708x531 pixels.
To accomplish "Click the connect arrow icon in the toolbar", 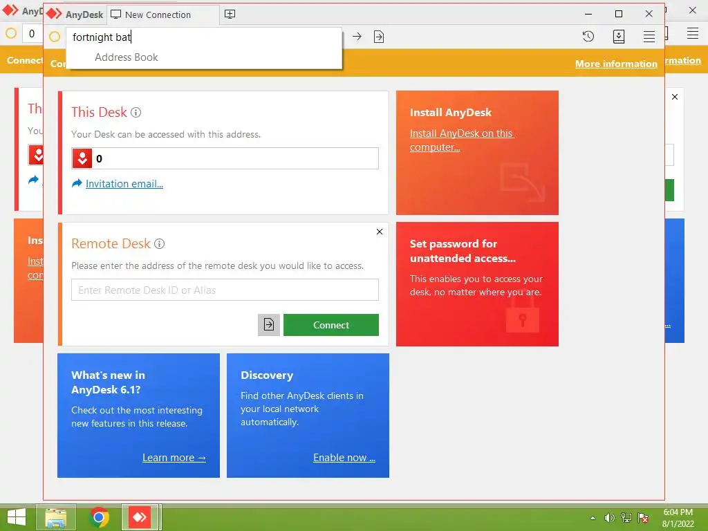I will pyautogui.click(x=357, y=37).
